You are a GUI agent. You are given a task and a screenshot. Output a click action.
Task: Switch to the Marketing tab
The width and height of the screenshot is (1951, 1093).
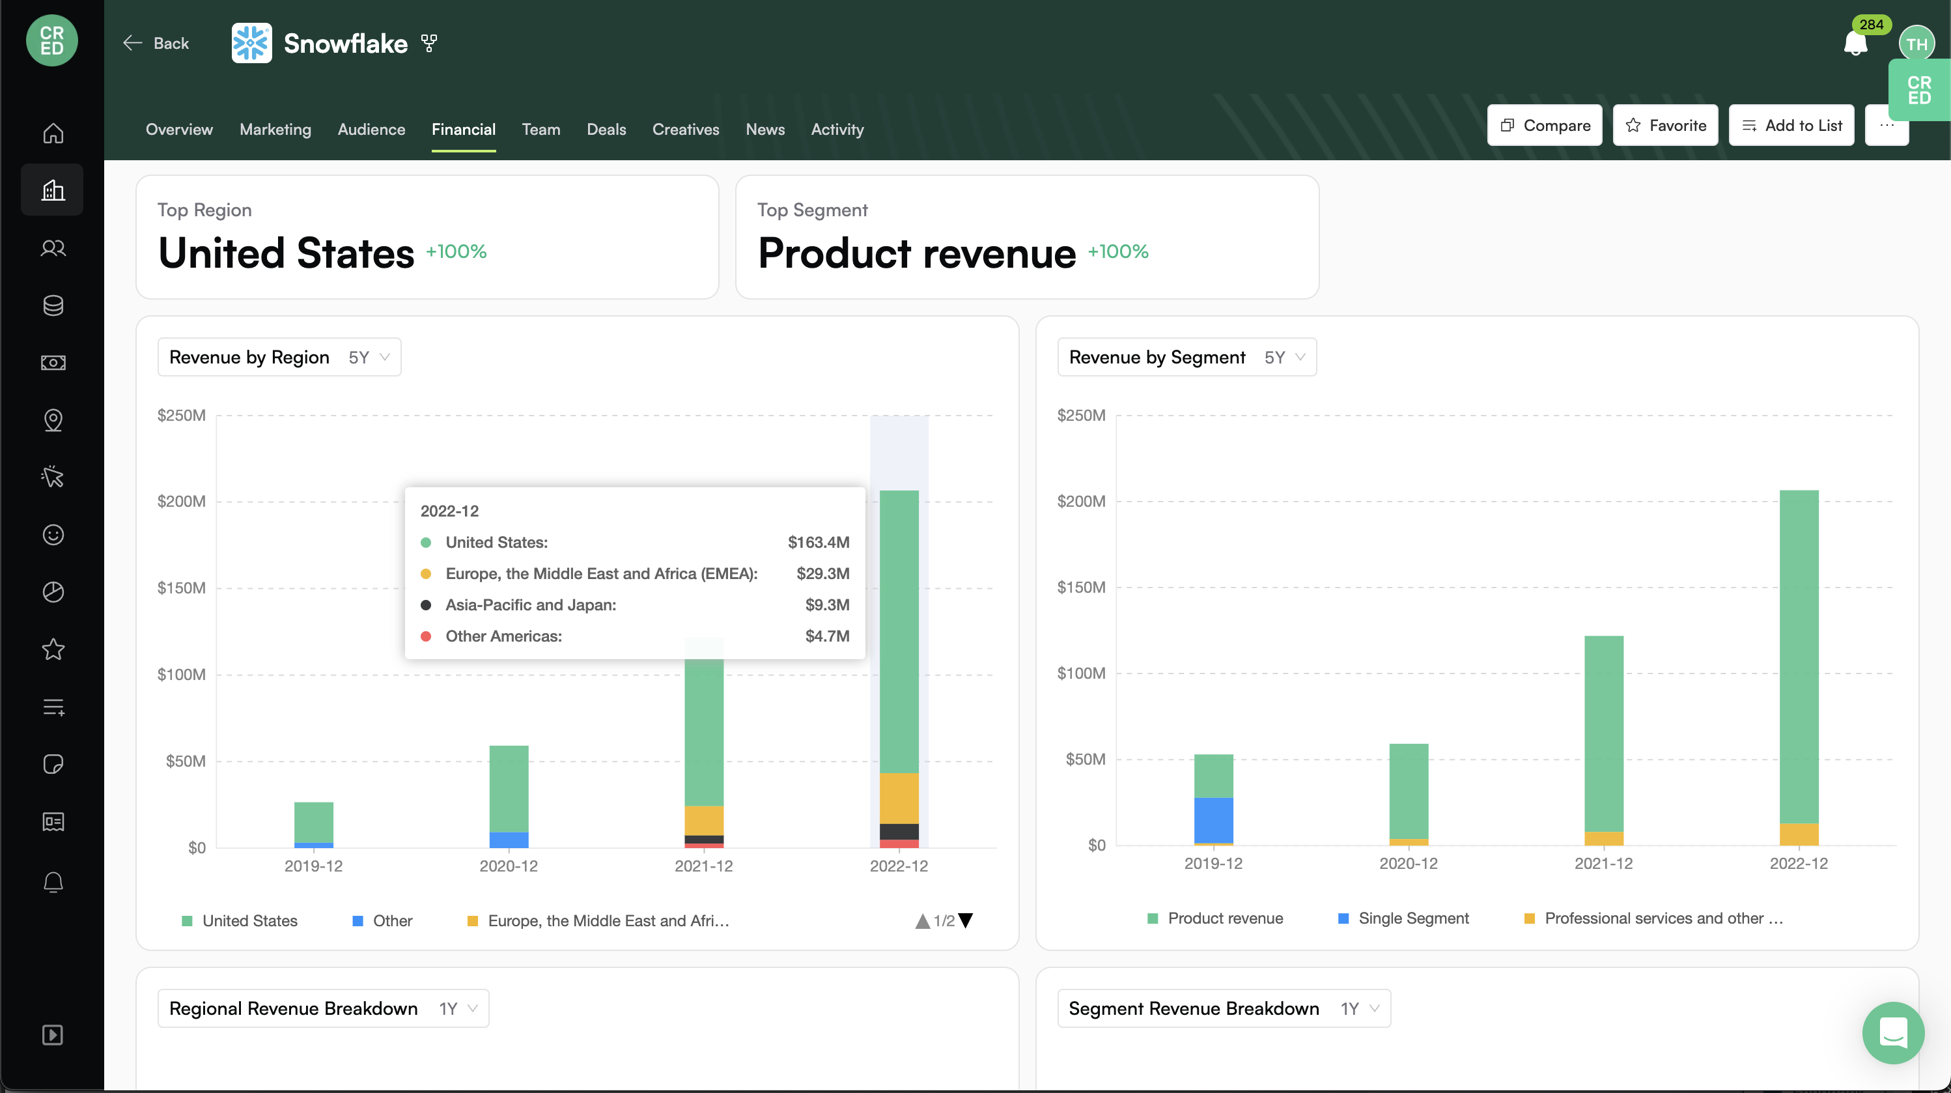275,130
